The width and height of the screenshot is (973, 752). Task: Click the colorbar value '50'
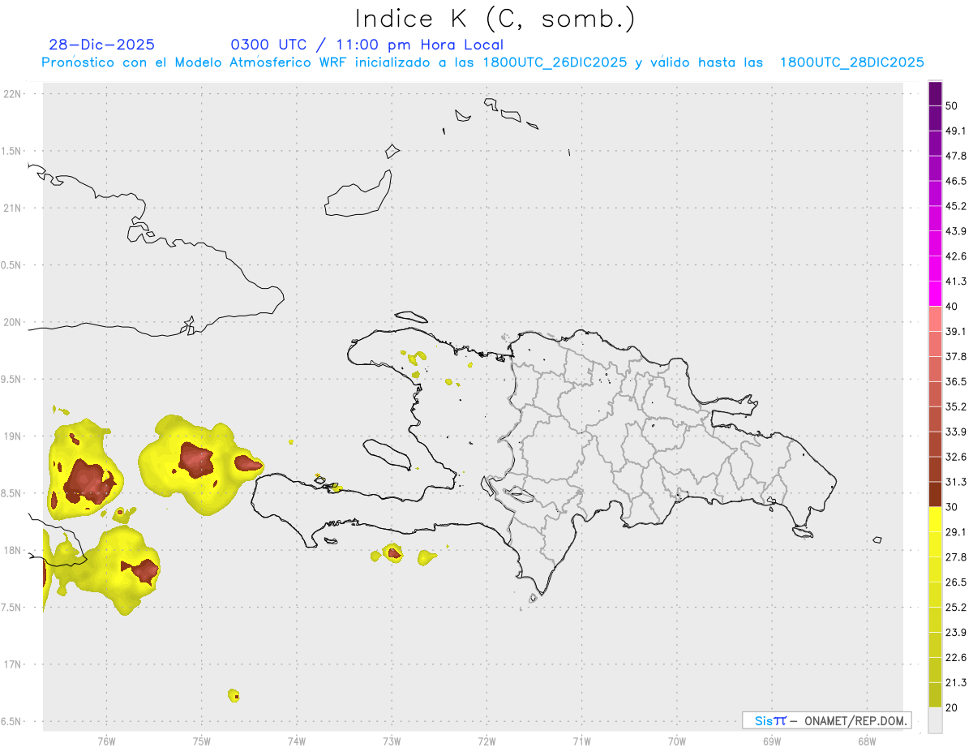point(952,106)
